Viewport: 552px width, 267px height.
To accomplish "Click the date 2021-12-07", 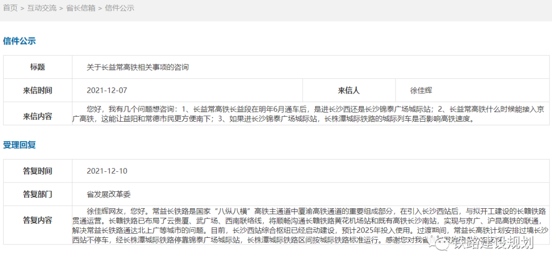I will coord(107,90).
